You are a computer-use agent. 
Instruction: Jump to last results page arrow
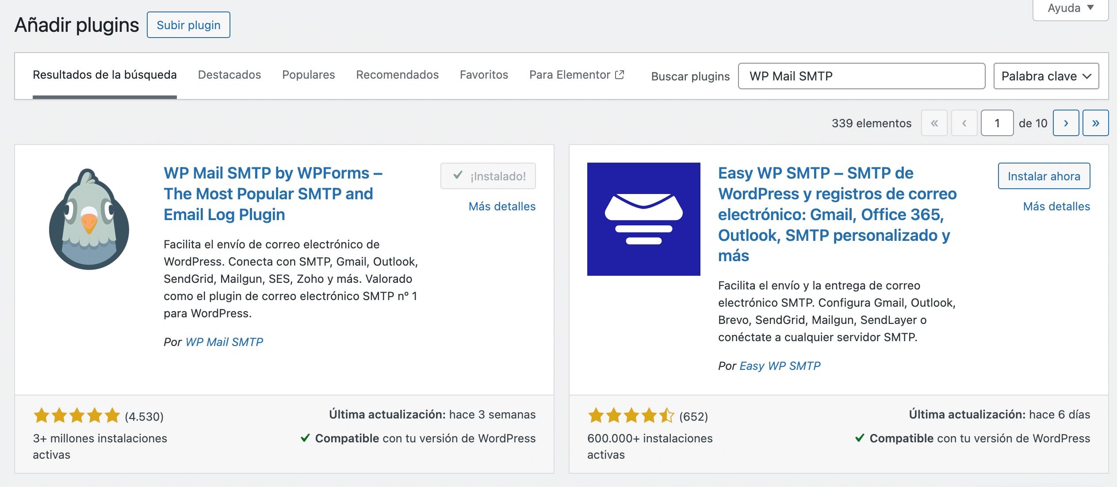pos(1095,123)
